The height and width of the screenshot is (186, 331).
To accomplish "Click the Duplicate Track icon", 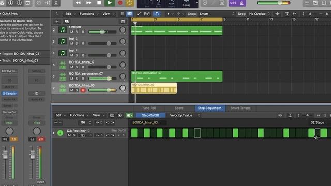I will pyautogui.click(x=67, y=21).
